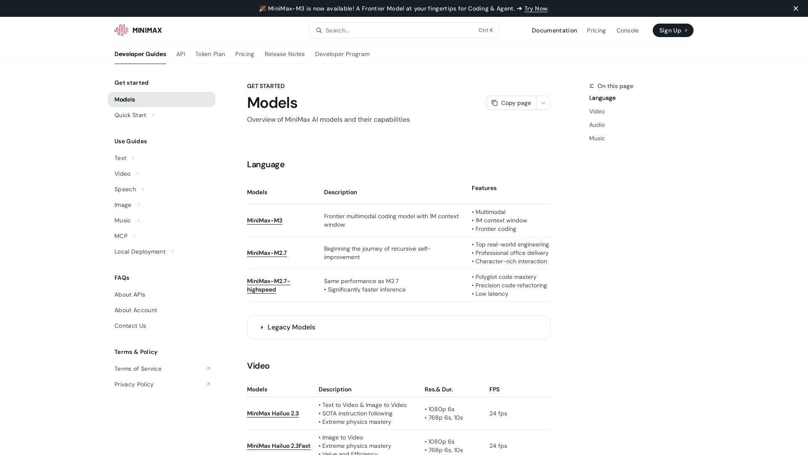Click the "Res.& Dur." column header
The height and width of the screenshot is (455, 808).
tap(439, 389)
